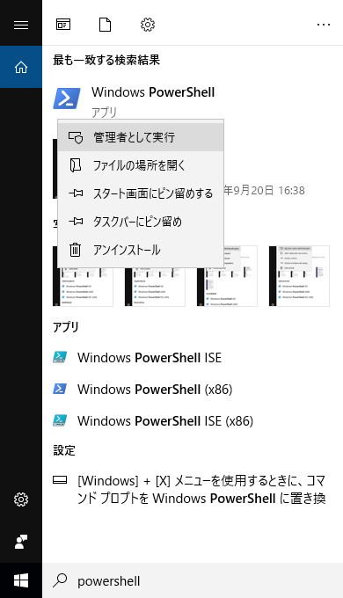Select the Home icon in the sidebar
This screenshot has width=343, height=598.
[x=21, y=67]
